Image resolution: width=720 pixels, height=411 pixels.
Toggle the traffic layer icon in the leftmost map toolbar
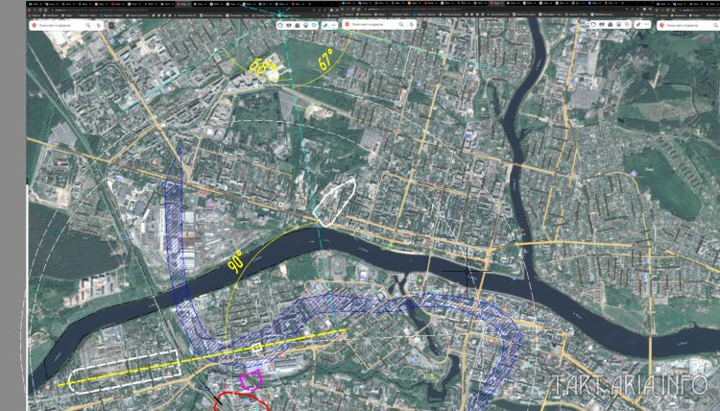click(x=280, y=25)
